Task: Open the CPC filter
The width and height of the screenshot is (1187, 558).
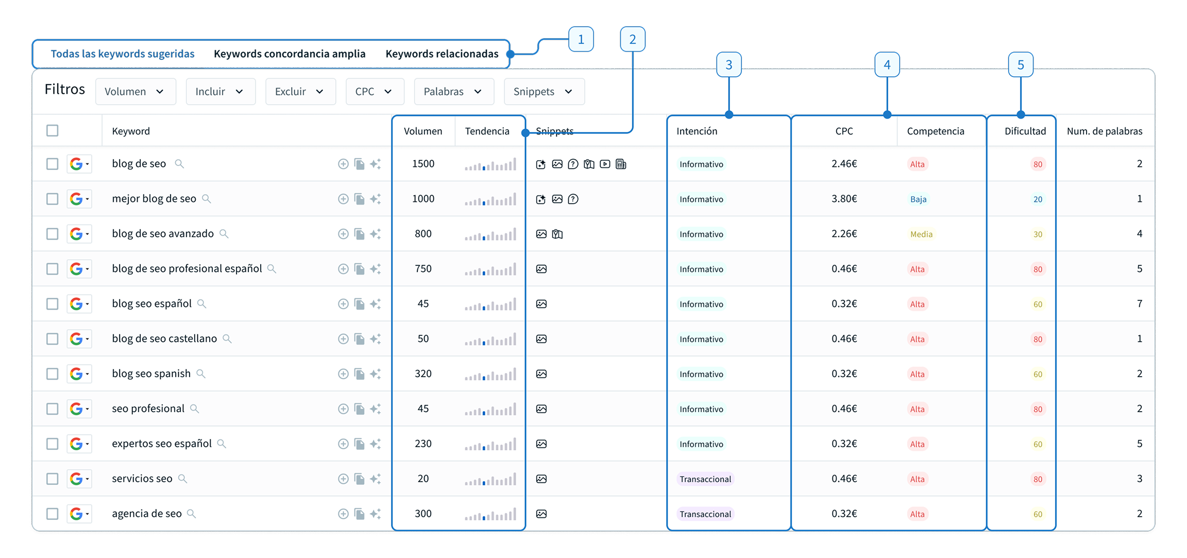Action: pos(375,91)
